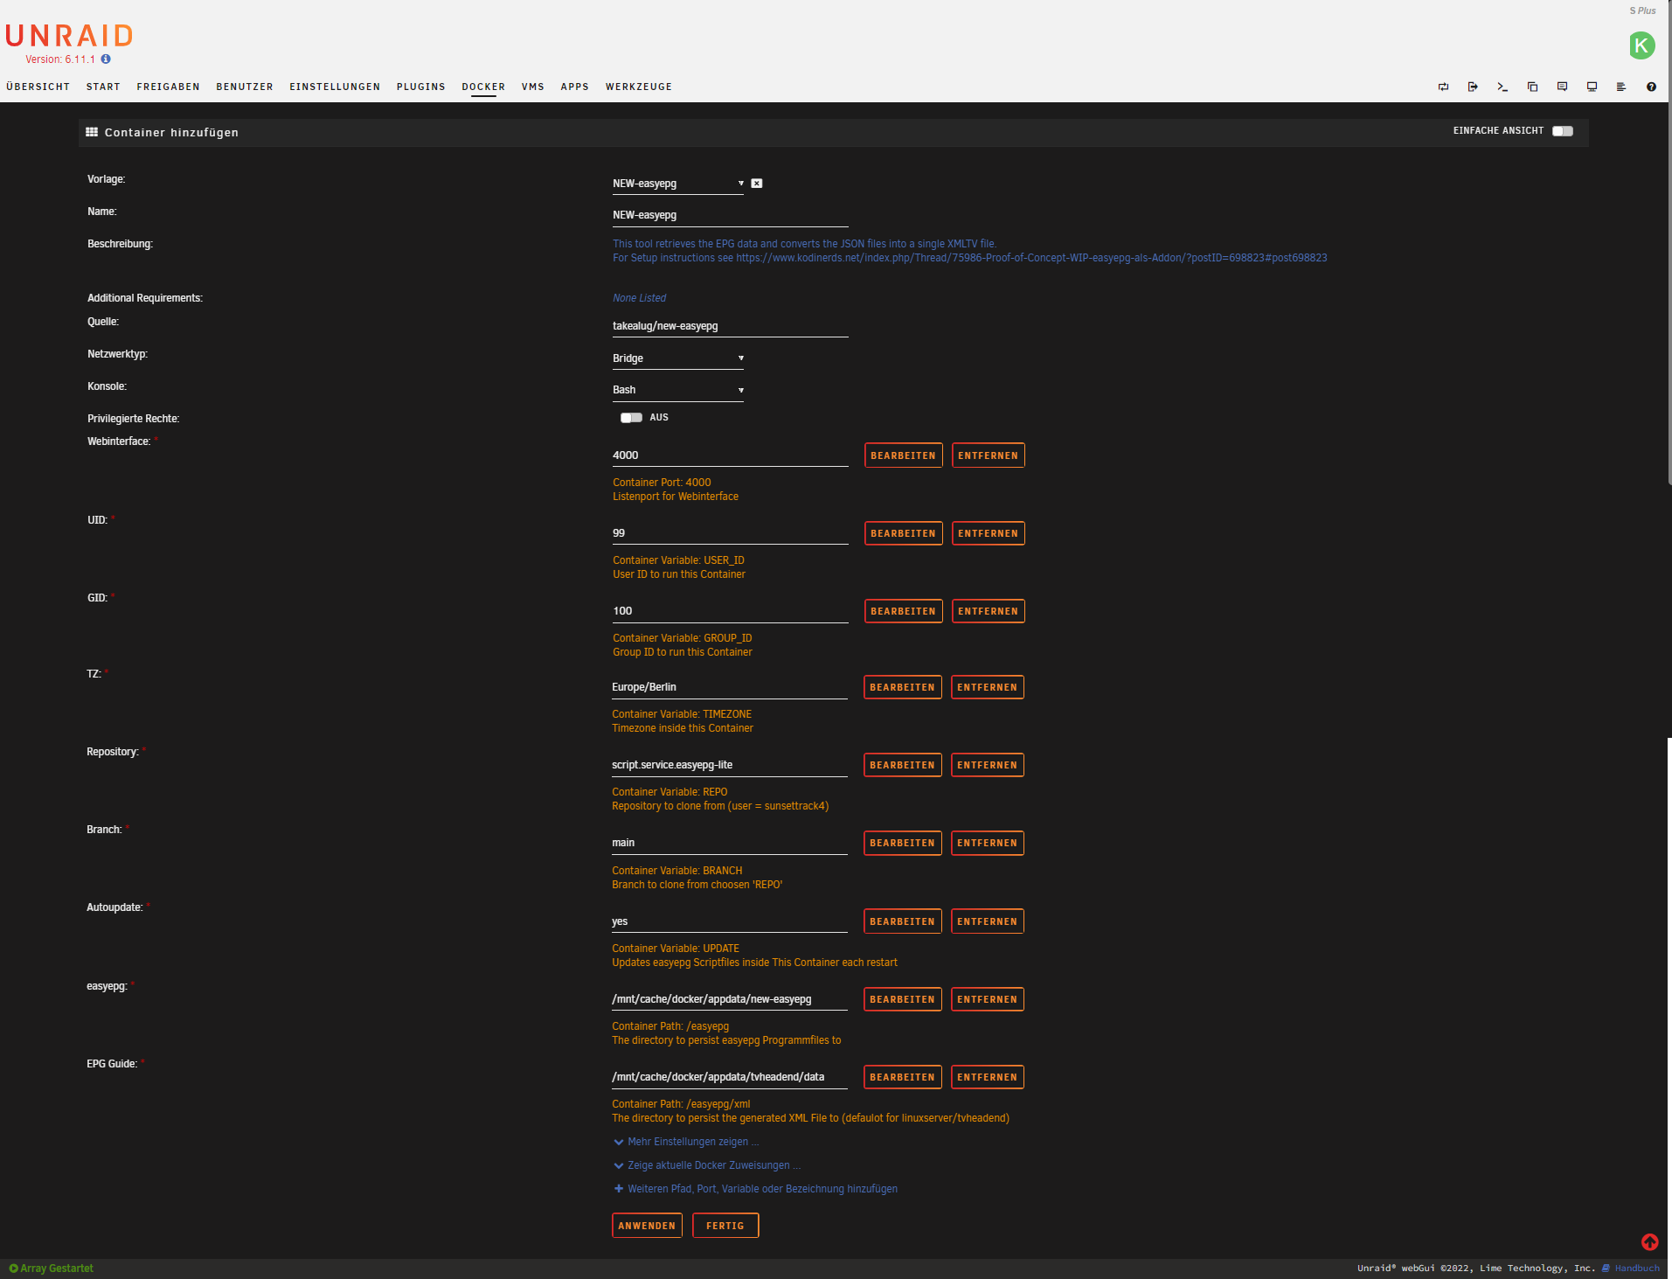Open the Plugins menu tab

click(420, 87)
